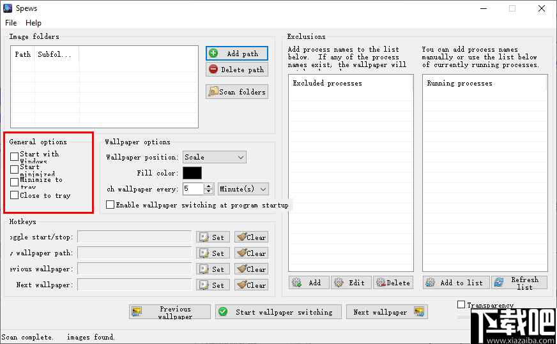Open the Minute(s) time unit dropdown
Image resolution: width=557 pixels, height=344 pixels.
(243, 189)
